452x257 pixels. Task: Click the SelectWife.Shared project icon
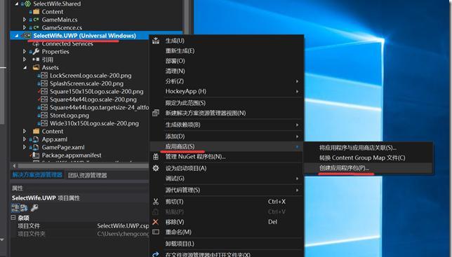(27, 4)
